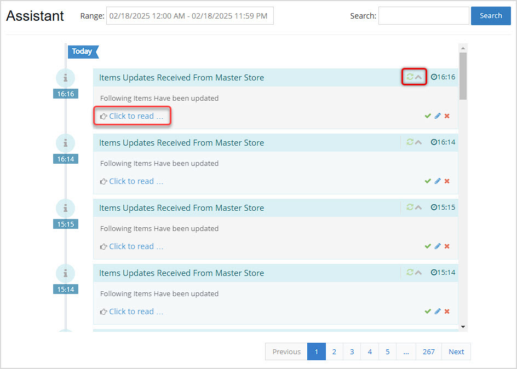Edit the 15:14 entry with the pencil icon
The width and height of the screenshot is (517, 369).
(438, 311)
